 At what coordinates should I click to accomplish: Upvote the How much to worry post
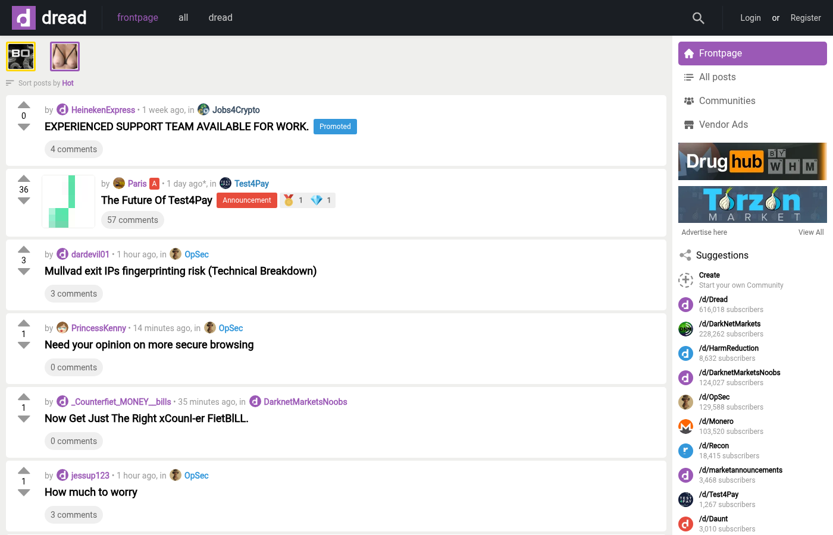pyautogui.click(x=24, y=471)
